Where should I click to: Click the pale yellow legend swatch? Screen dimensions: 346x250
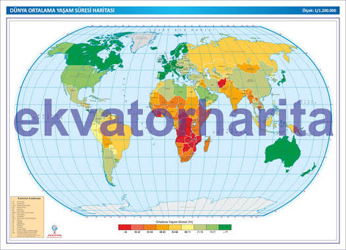[x=187, y=227]
